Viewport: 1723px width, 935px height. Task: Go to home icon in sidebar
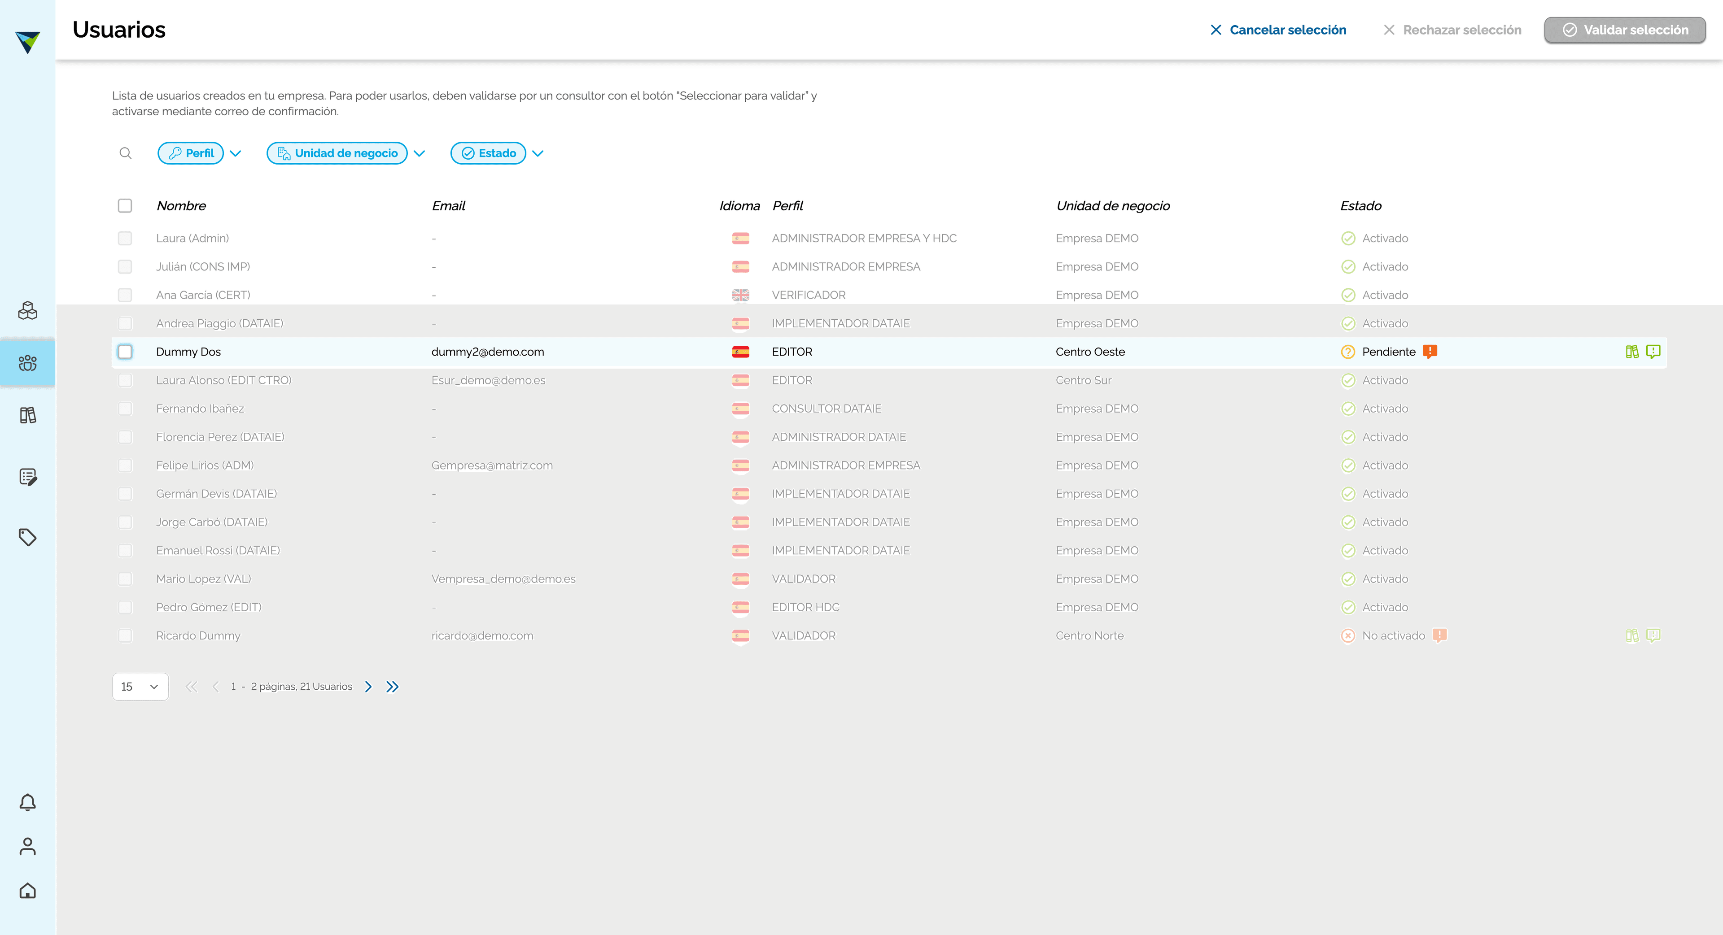[27, 890]
